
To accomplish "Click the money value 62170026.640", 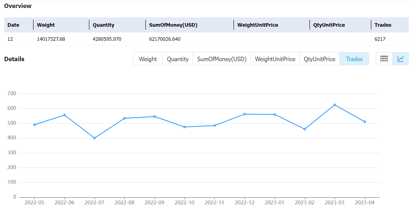I will coord(165,39).
